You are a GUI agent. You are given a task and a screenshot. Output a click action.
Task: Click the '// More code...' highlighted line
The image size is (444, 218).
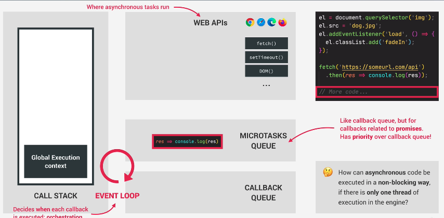coord(376,92)
